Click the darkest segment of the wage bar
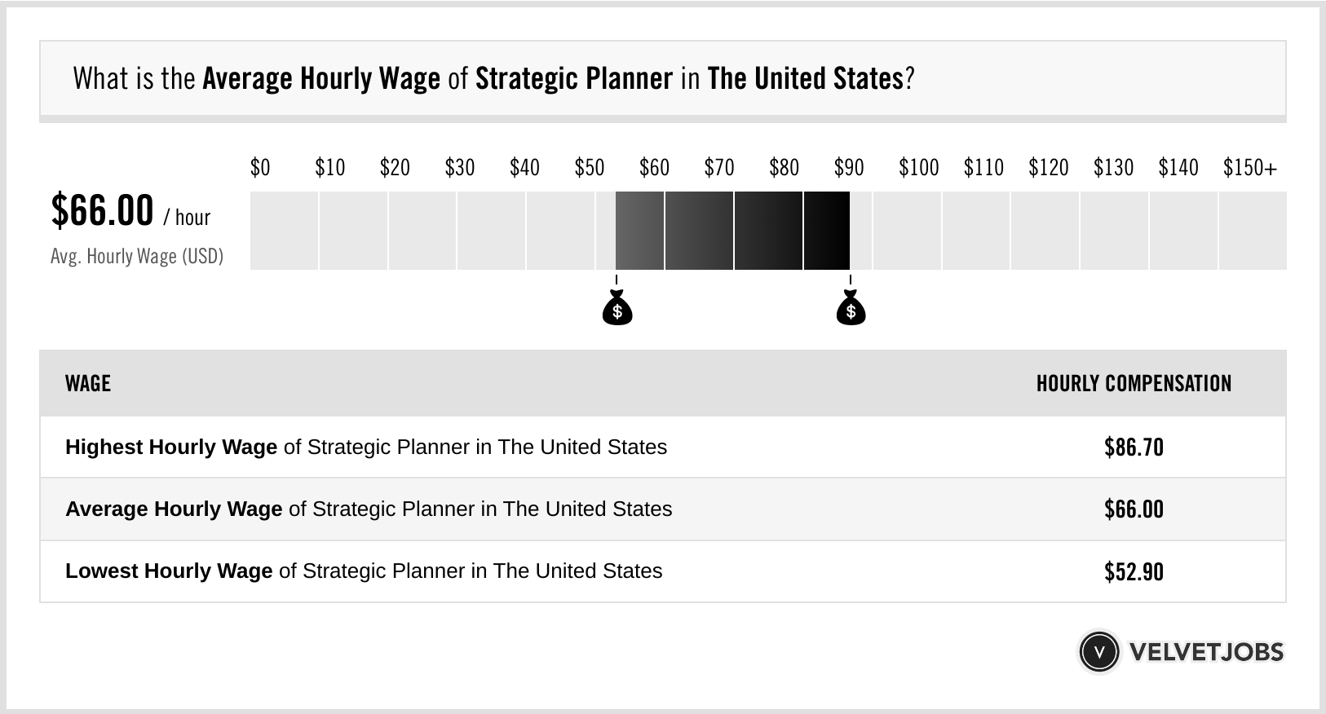The width and height of the screenshot is (1326, 714). (x=827, y=231)
